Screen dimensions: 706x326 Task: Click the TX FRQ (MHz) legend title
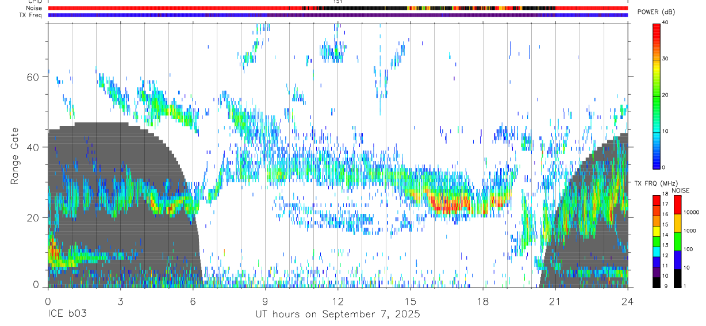point(655,183)
